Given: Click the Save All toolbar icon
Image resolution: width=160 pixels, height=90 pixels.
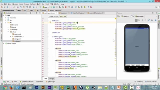Looking at the screenshot, I should tap(4, 7).
